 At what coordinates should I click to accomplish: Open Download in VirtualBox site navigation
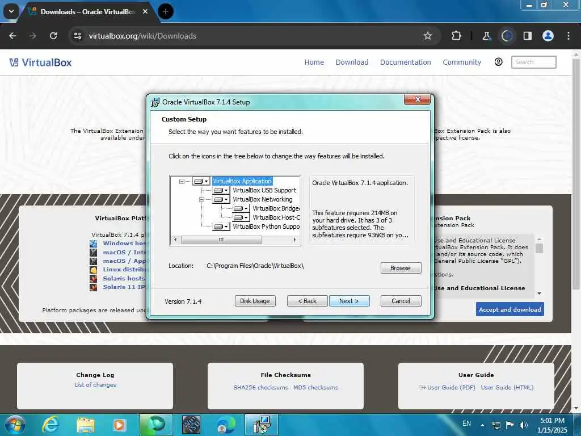[352, 62]
